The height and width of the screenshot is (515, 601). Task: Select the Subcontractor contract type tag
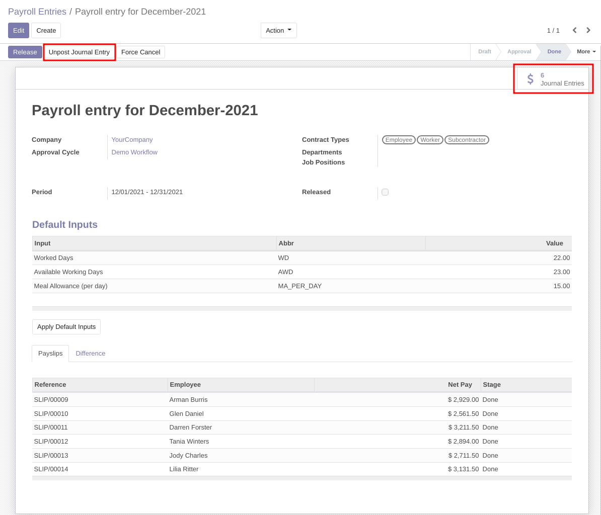467,140
